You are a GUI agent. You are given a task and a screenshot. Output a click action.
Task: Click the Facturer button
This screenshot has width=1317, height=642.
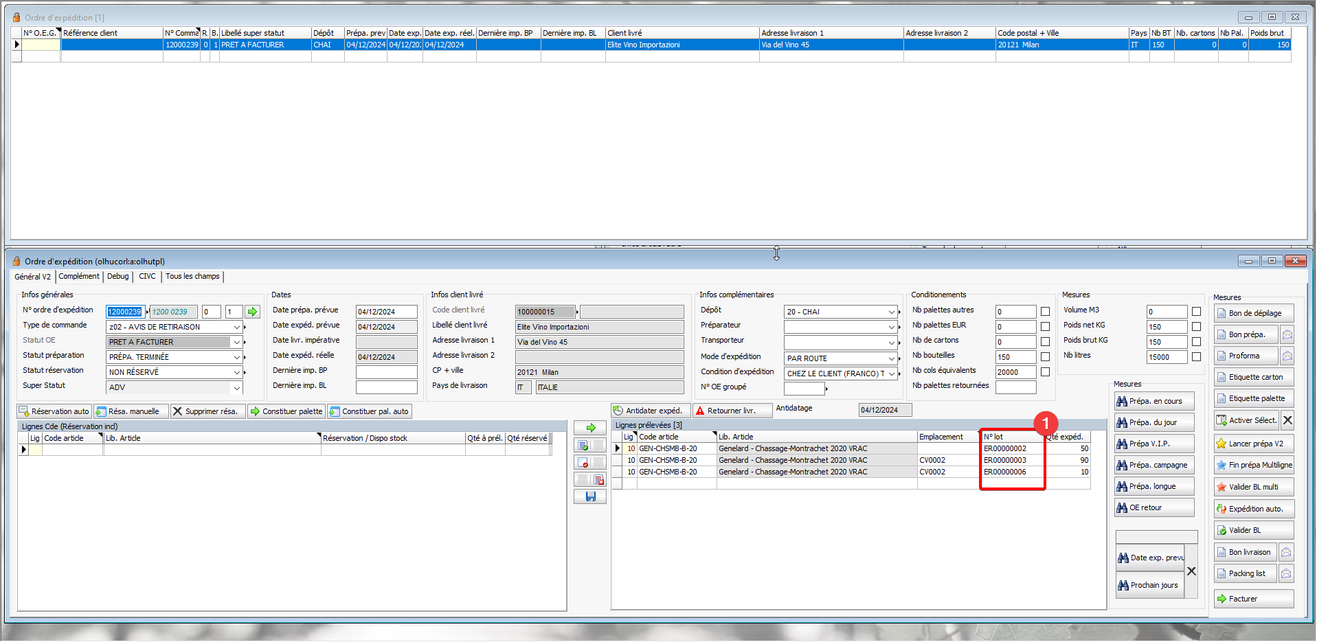click(x=1253, y=599)
